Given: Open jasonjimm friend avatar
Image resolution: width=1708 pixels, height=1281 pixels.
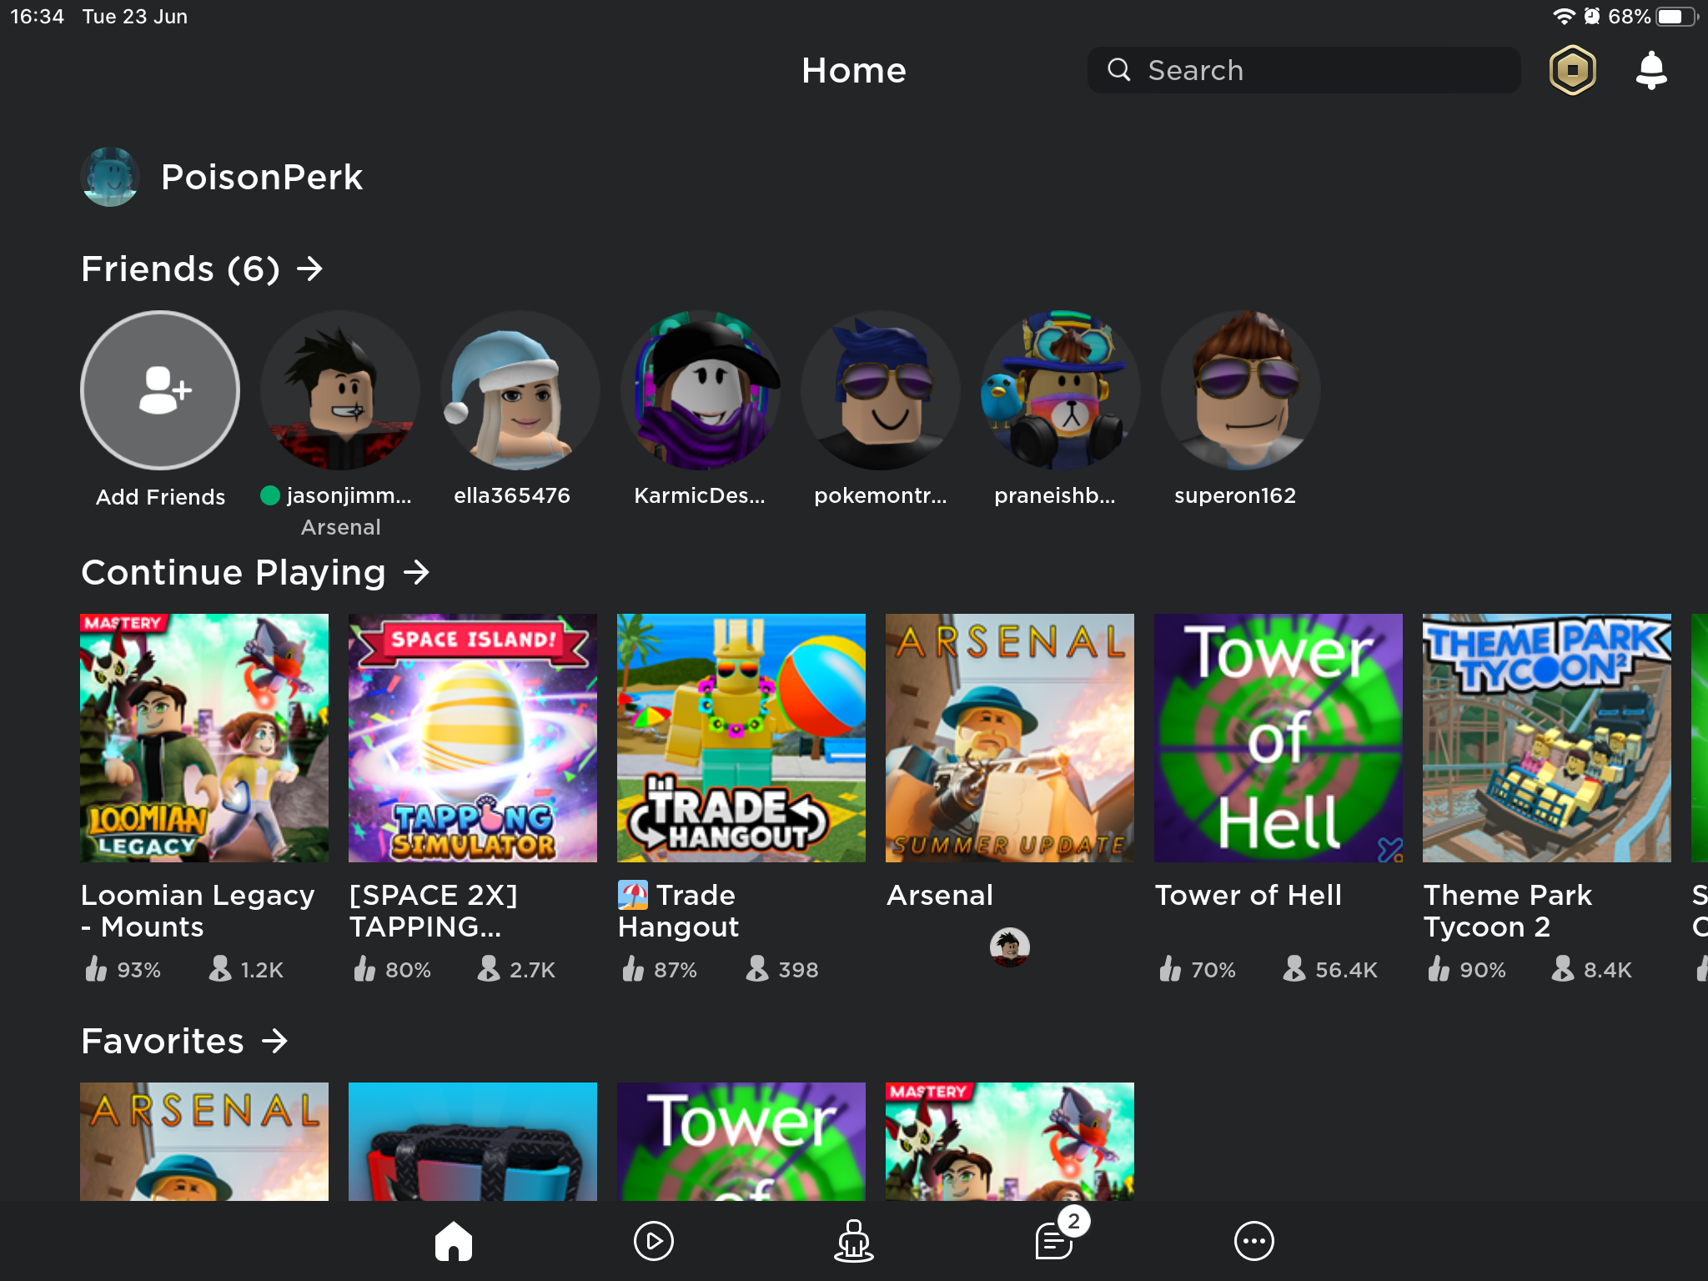Looking at the screenshot, I should pos(340,390).
